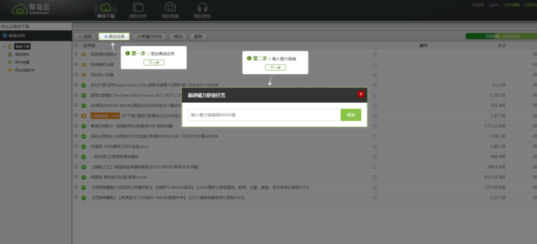537x244 pixels.
Task: Sort by the 文件名 column header
Action: 89,45
